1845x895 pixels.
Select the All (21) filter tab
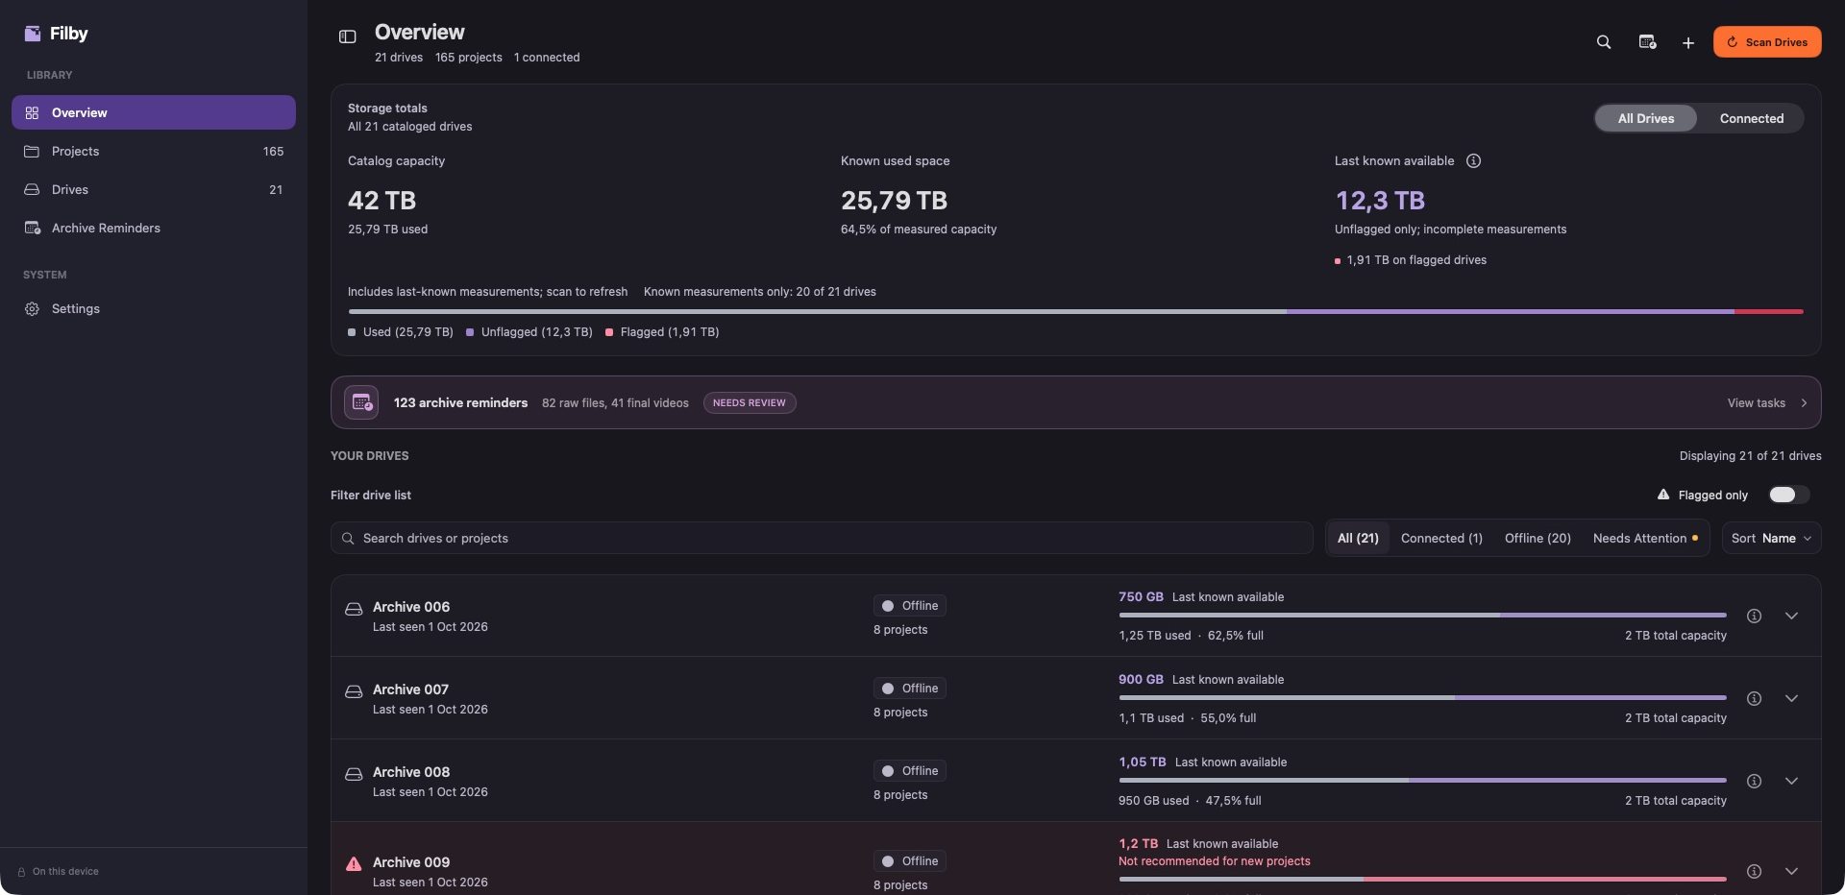(1358, 538)
